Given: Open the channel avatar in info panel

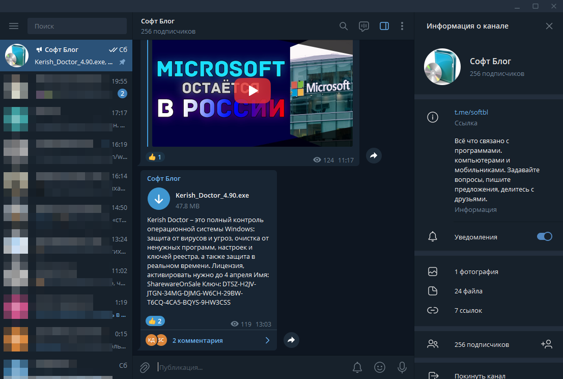Looking at the screenshot, I should 442,67.
